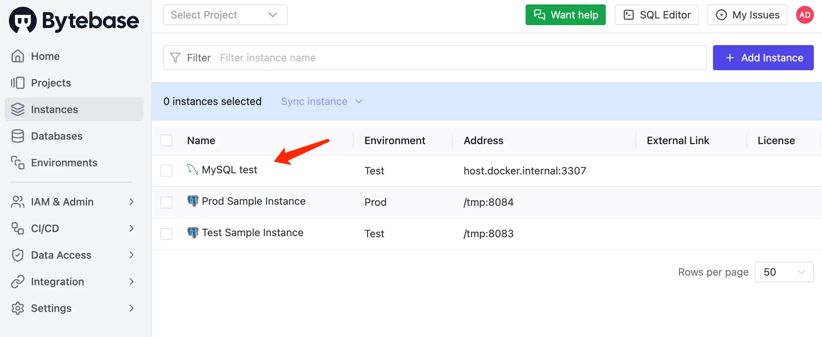Screen dimensions: 822x337
Task: Click the terminal icon in SQL Editor
Action: tap(629, 15)
